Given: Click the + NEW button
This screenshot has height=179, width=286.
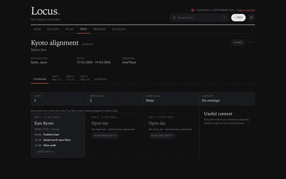Looking at the screenshot, I should [238, 17].
